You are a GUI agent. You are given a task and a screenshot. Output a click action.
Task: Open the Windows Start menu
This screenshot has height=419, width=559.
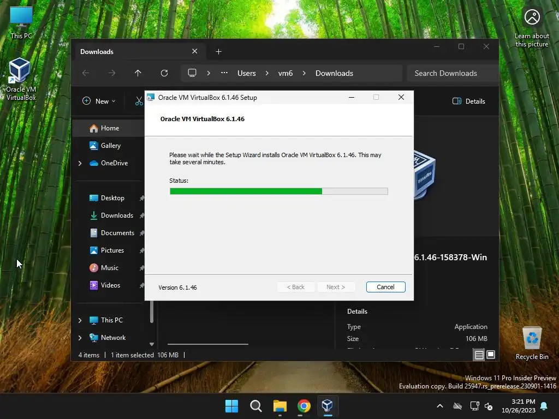[231, 406]
